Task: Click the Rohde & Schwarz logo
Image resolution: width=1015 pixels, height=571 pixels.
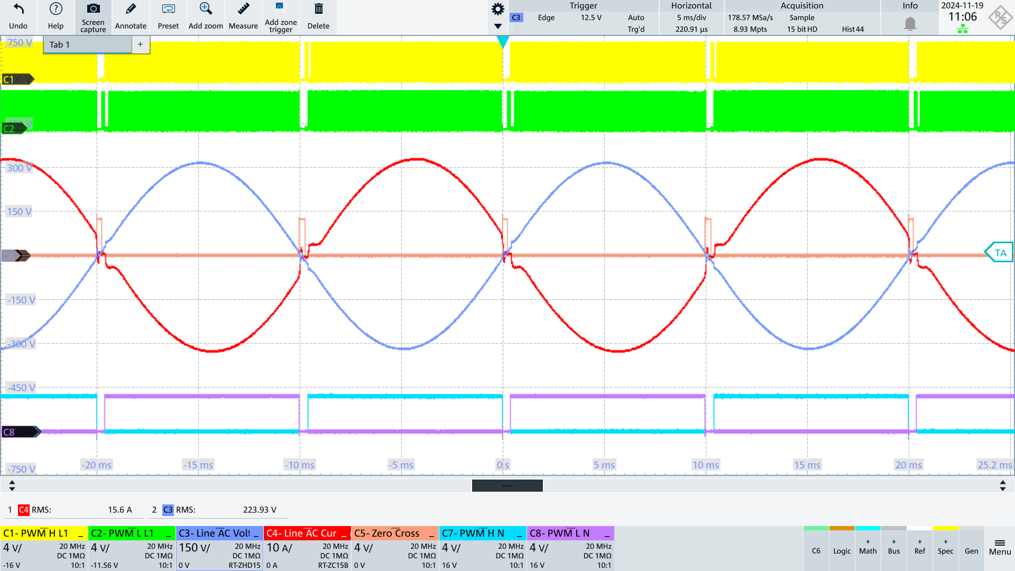Action: pos(1000,17)
